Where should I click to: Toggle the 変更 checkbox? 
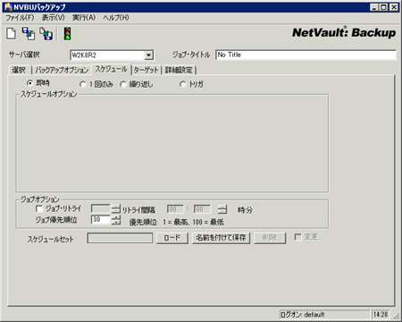(x=297, y=237)
